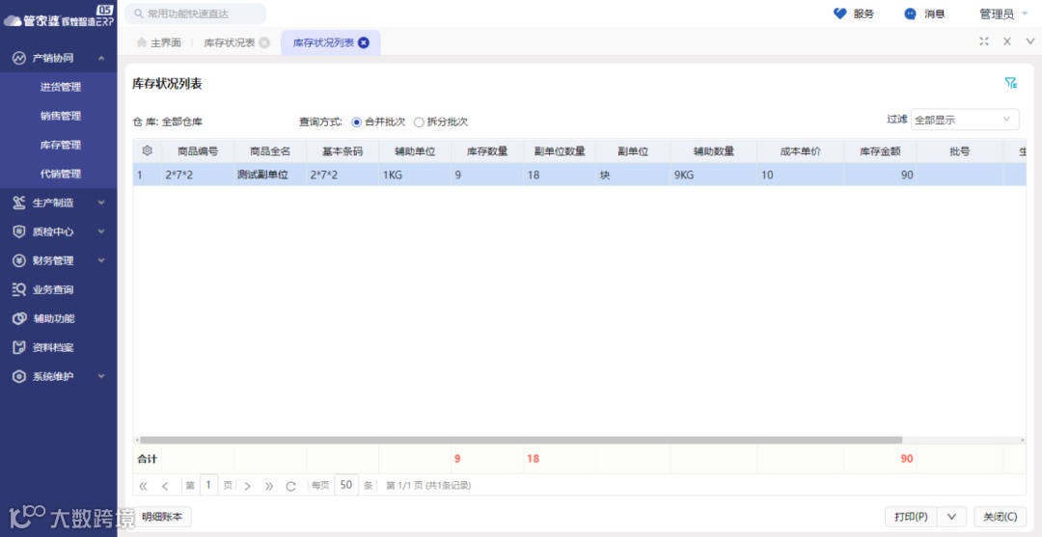Close all tabs with X in tab bar
This screenshot has height=537, width=1042.
pos(1007,41)
